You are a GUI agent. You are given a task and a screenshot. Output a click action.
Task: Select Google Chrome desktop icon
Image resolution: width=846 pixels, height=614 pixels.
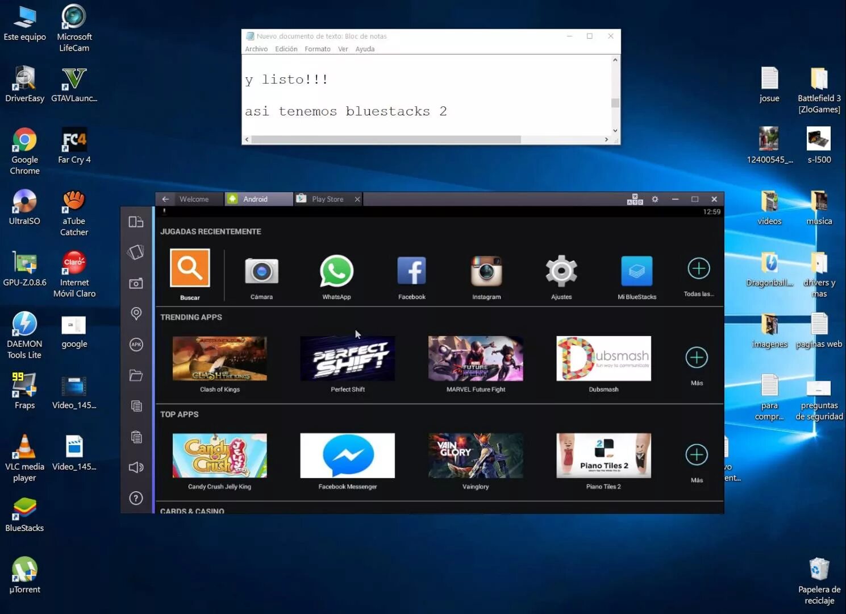[x=24, y=151]
